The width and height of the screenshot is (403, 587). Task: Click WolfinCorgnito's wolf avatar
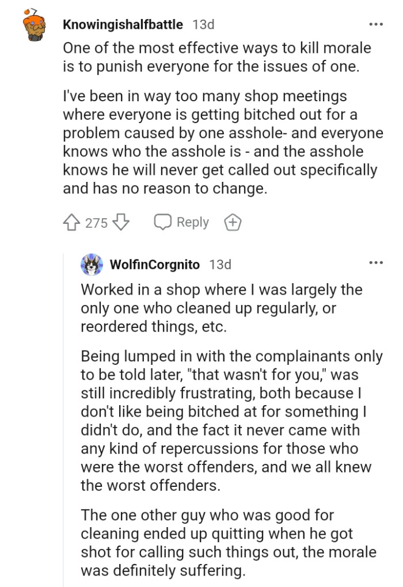(90, 265)
